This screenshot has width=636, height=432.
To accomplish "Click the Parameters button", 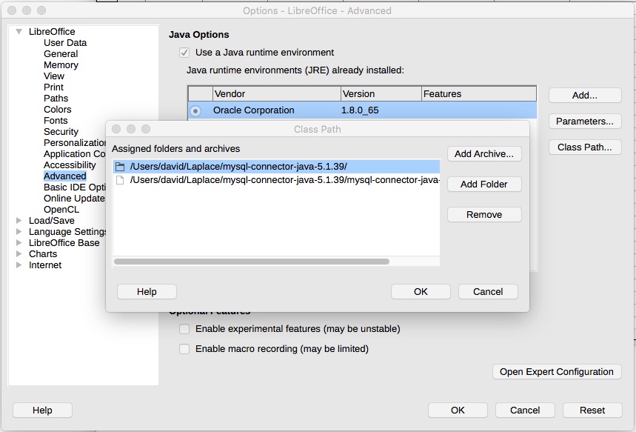I will pos(584,121).
